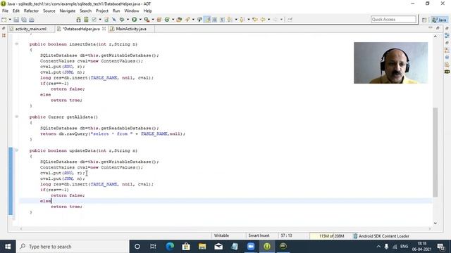Viewport: 451px width, 253px height.
Task: Click the Last Edit Location icon
Action: click(x=255, y=20)
